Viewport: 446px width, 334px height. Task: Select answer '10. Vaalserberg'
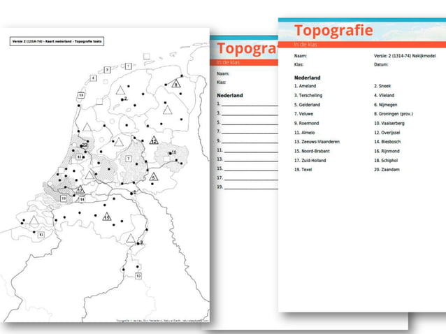389,123
